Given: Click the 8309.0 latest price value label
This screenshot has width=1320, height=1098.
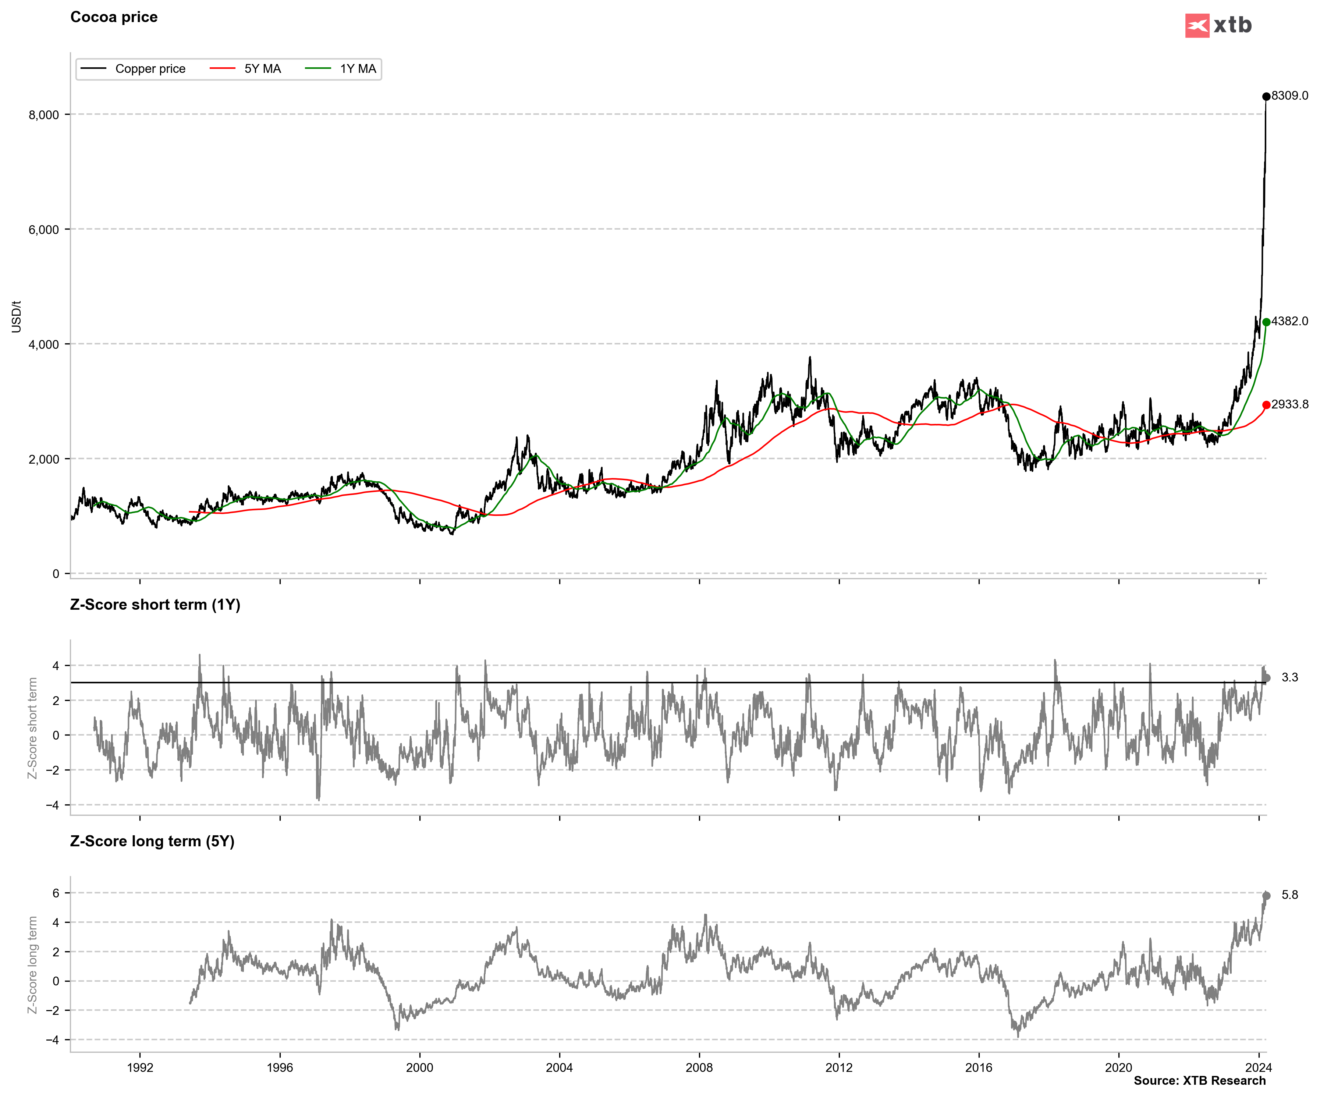Looking at the screenshot, I should point(1289,96).
